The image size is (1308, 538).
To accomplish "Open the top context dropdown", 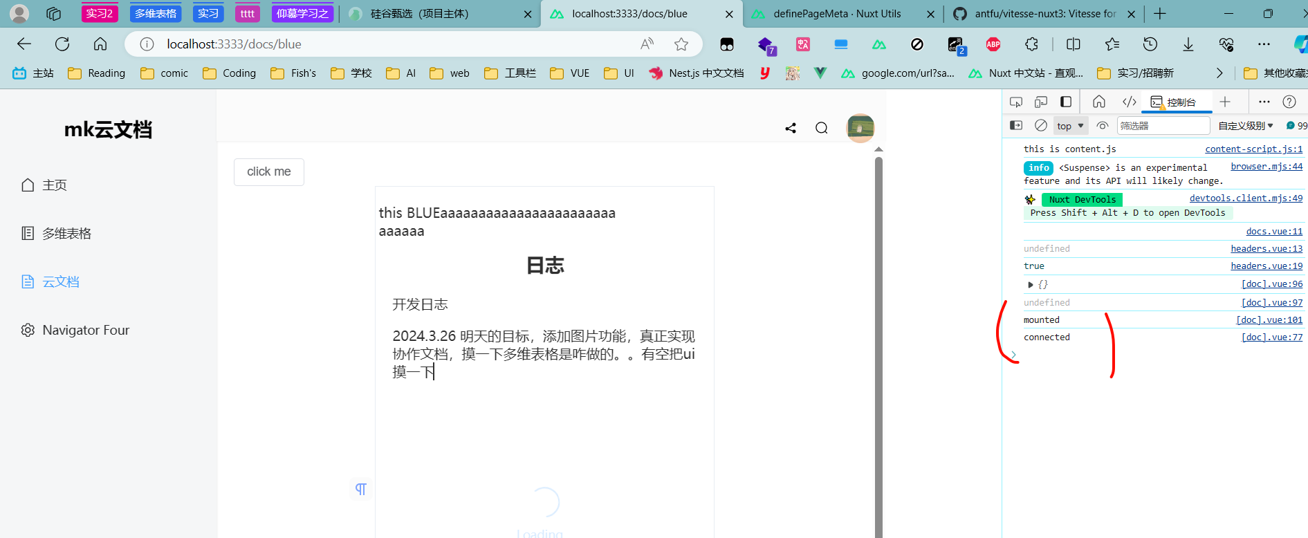I will pyautogui.click(x=1070, y=126).
